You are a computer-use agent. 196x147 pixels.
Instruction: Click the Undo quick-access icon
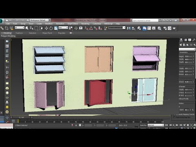click(18, 20)
